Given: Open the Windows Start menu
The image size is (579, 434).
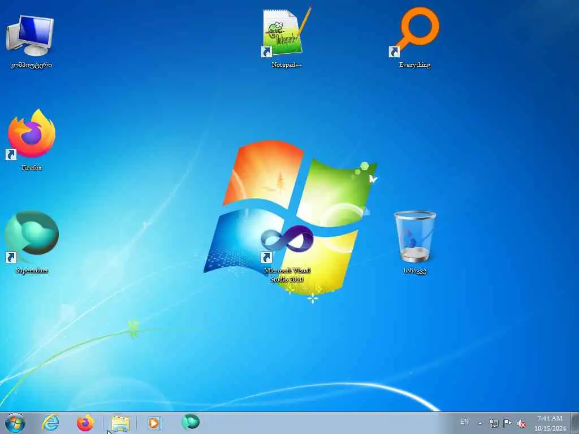Looking at the screenshot, I should [15, 423].
